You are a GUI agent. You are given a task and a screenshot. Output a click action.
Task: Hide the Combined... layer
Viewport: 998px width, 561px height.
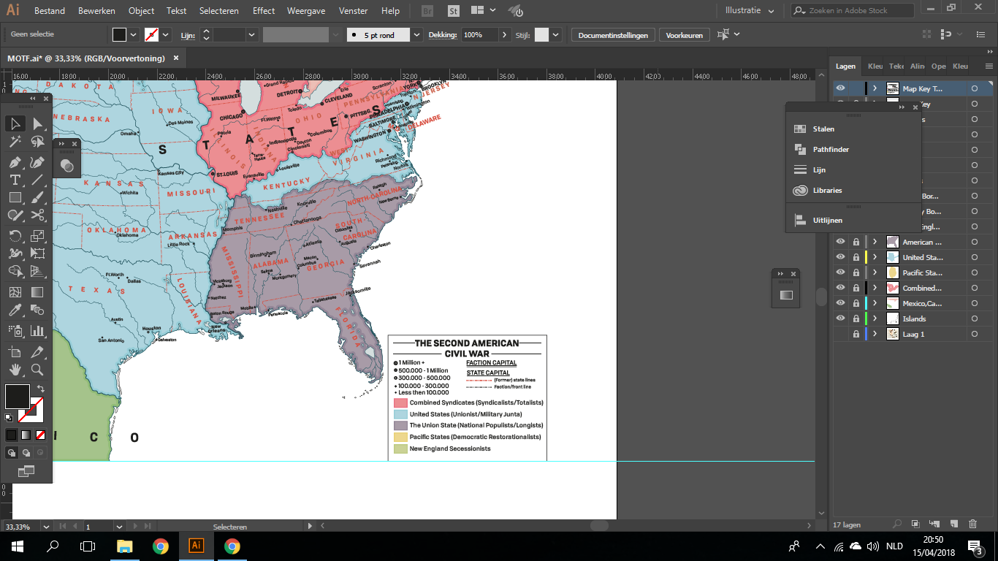pos(840,288)
